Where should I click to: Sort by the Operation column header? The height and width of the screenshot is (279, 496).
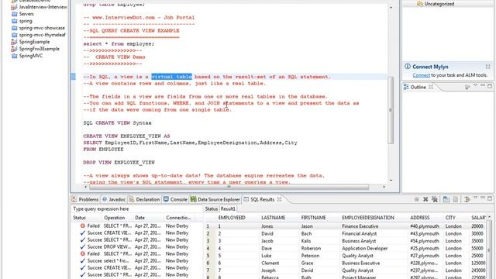pyautogui.click(x=115, y=218)
